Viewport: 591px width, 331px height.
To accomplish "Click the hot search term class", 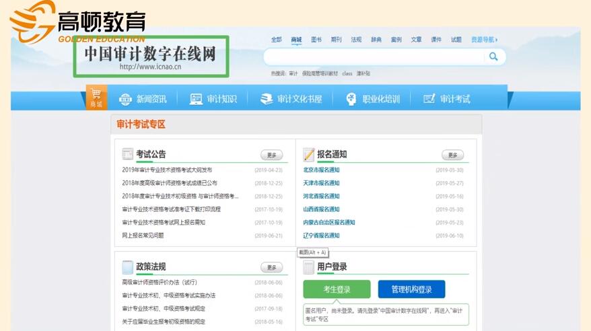I will (x=347, y=73).
